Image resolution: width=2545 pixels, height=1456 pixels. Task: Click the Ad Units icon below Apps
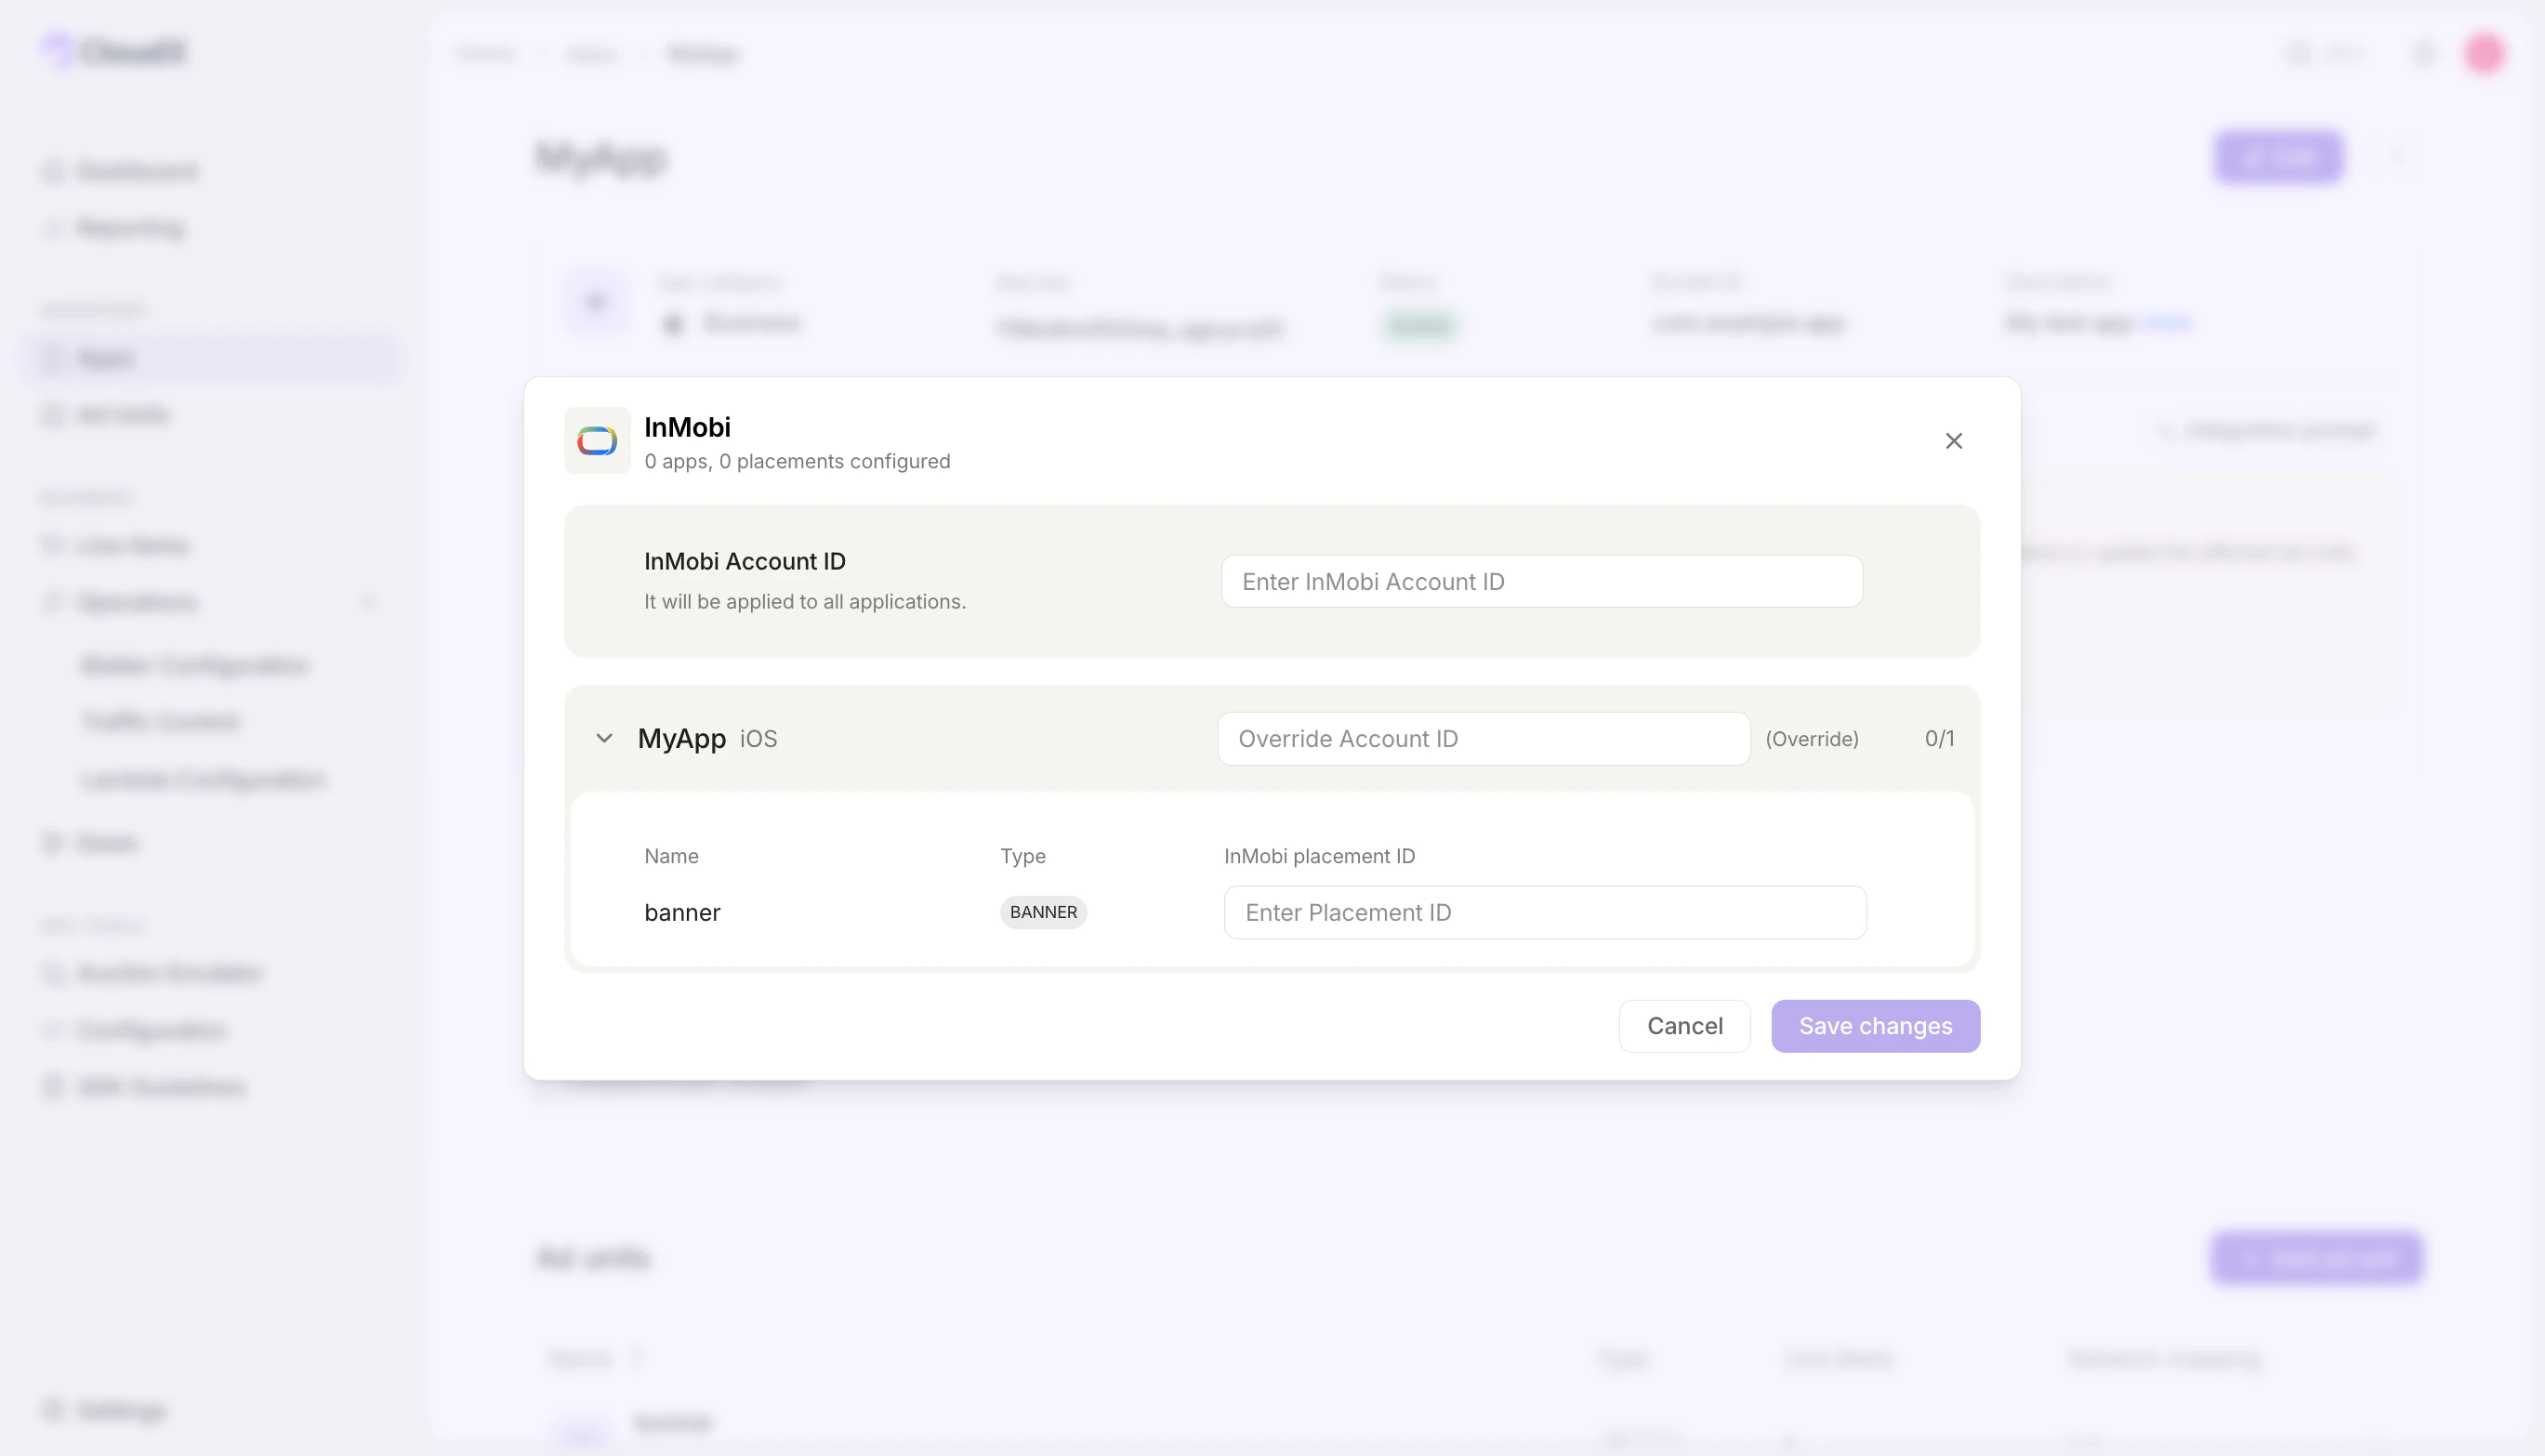click(52, 414)
